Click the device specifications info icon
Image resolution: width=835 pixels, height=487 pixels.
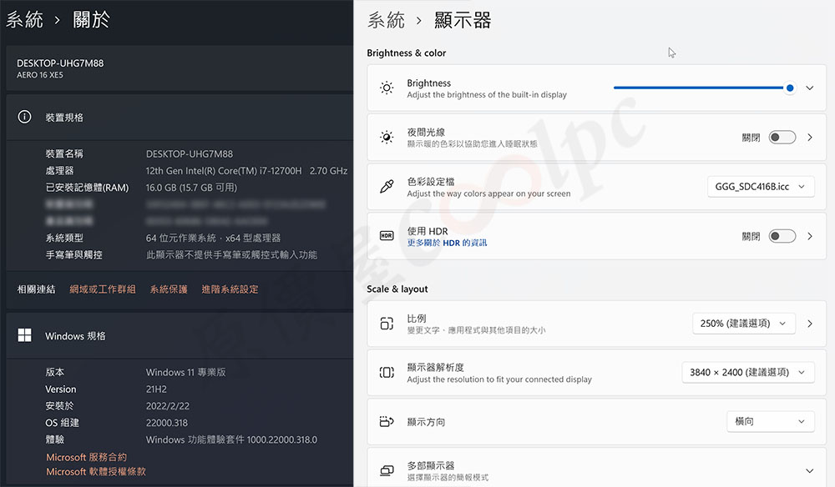[x=25, y=118]
